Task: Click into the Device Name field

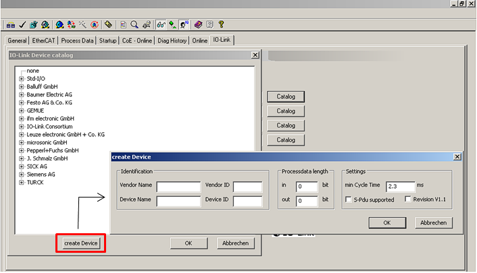Action: pyautogui.click(x=178, y=202)
